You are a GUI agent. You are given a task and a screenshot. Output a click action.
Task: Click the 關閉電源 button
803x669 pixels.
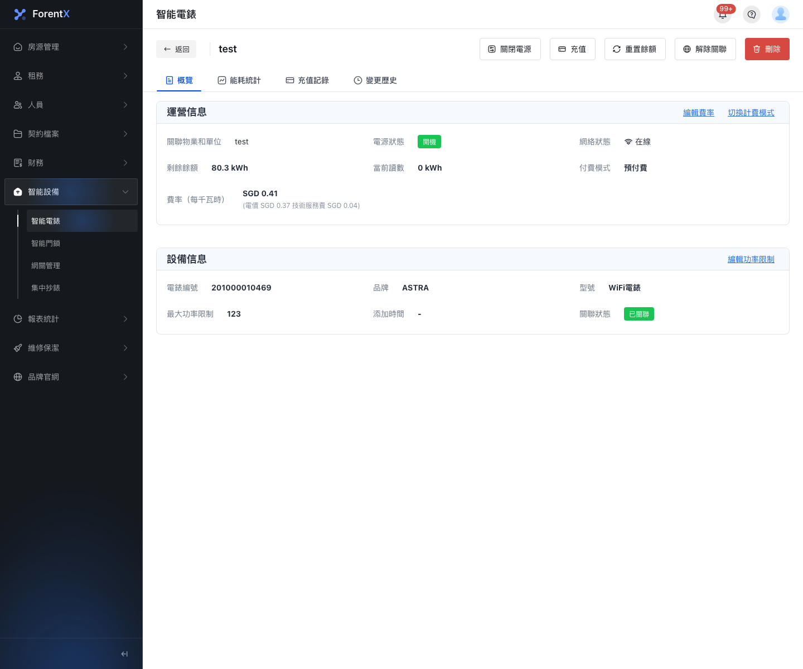pyautogui.click(x=510, y=49)
